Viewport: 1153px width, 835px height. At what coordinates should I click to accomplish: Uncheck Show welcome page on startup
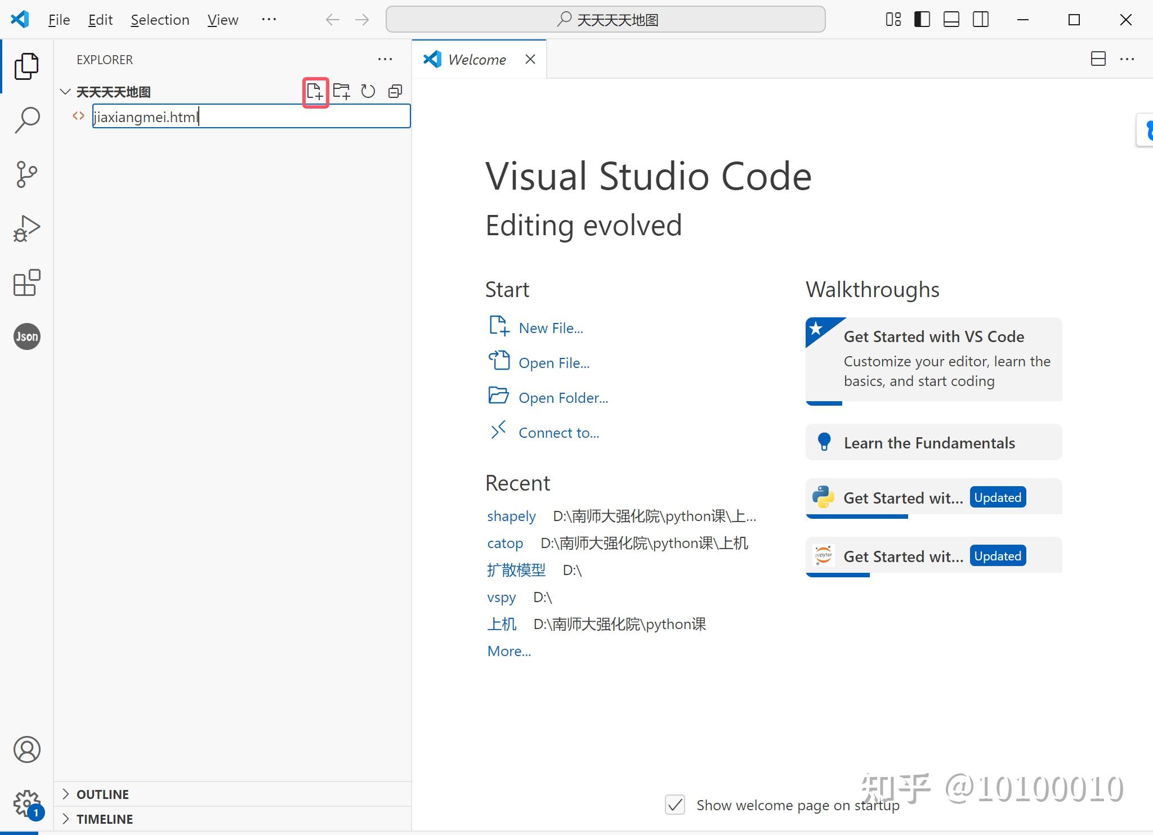[675, 805]
